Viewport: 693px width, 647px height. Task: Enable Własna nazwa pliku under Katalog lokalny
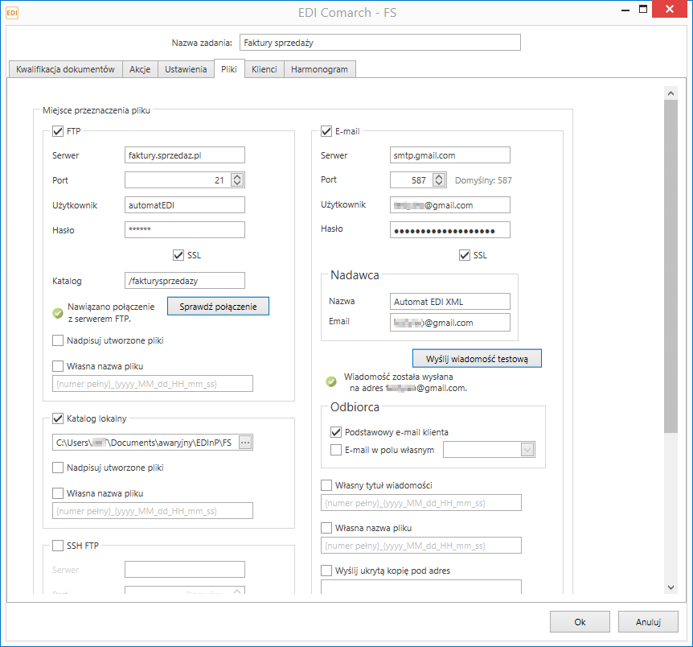point(58,493)
